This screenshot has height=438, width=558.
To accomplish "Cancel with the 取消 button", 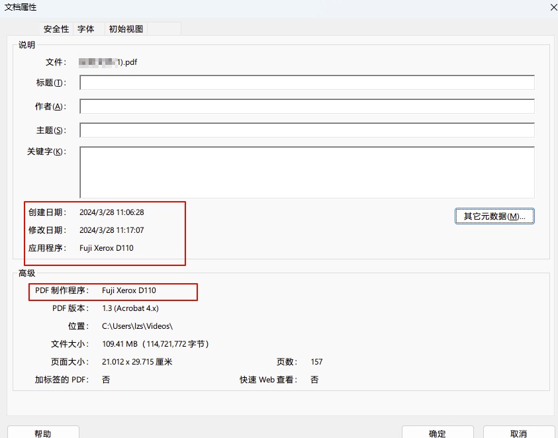I will 519,433.
